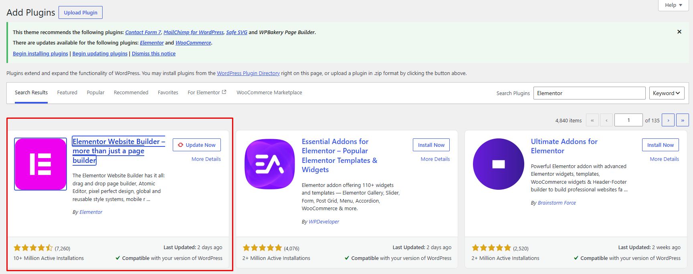Open the Help dropdown panel
Viewport: 693px width, 274px height.
[673, 5]
